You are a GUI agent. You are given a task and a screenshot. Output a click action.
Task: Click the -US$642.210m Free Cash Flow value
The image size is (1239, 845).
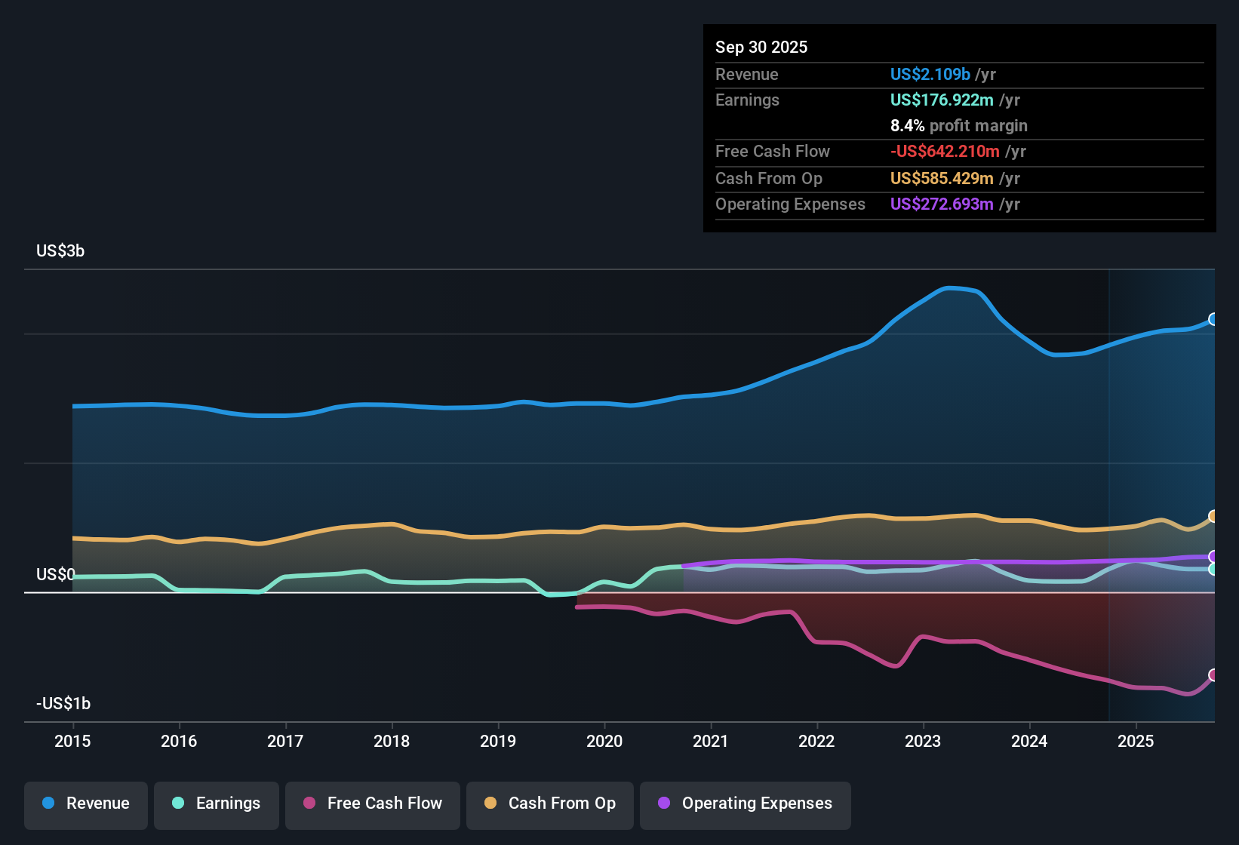click(945, 151)
